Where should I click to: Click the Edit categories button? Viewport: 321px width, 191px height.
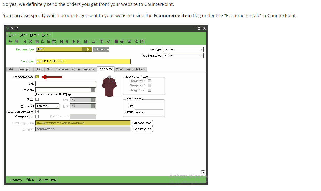click(142, 129)
